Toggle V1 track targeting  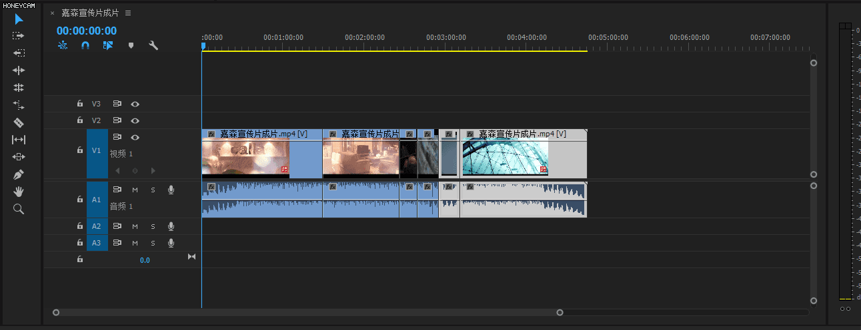(x=97, y=154)
